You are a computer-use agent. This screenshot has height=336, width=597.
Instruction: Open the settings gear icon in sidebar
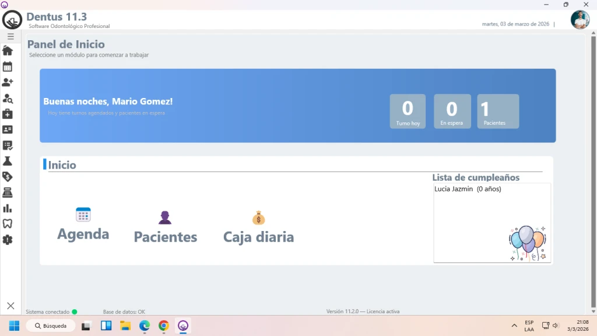(x=8, y=240)
